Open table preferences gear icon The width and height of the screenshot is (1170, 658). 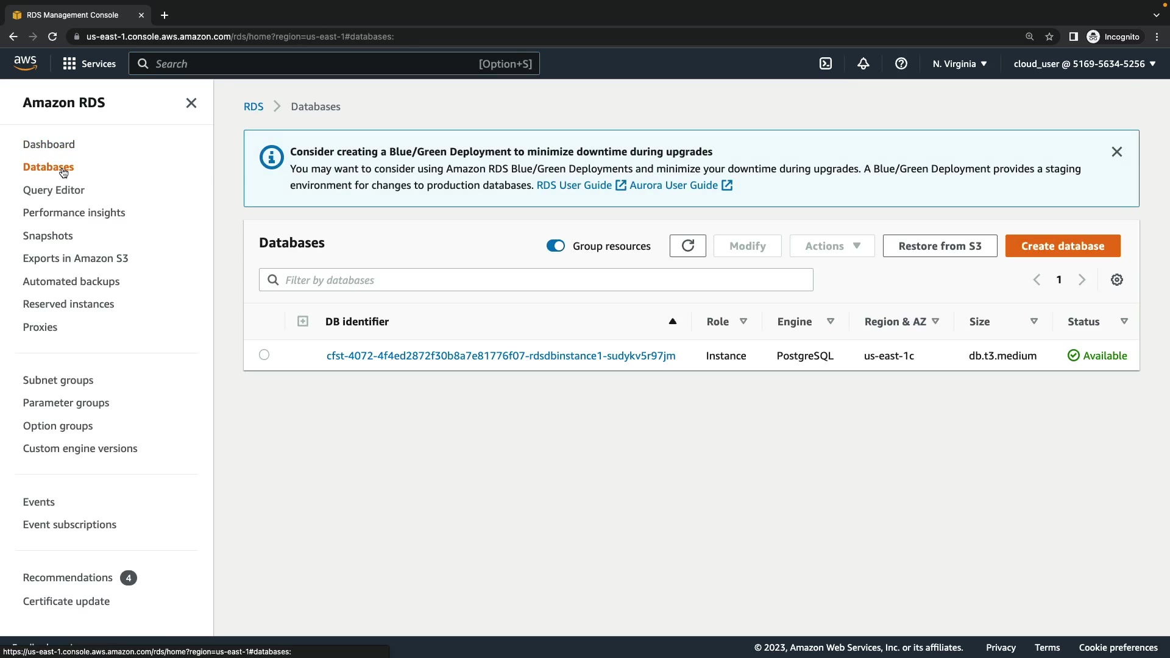pyautogui.click(x=1116, y=280)
